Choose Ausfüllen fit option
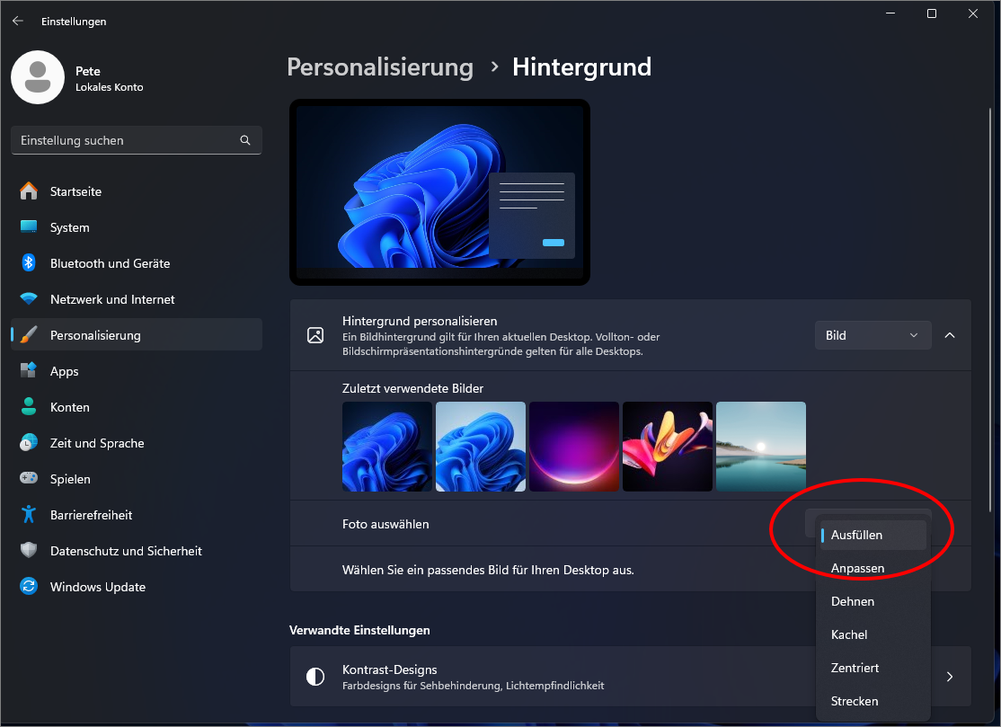The height and width of the screenshot is (727, 1001). 873,535
